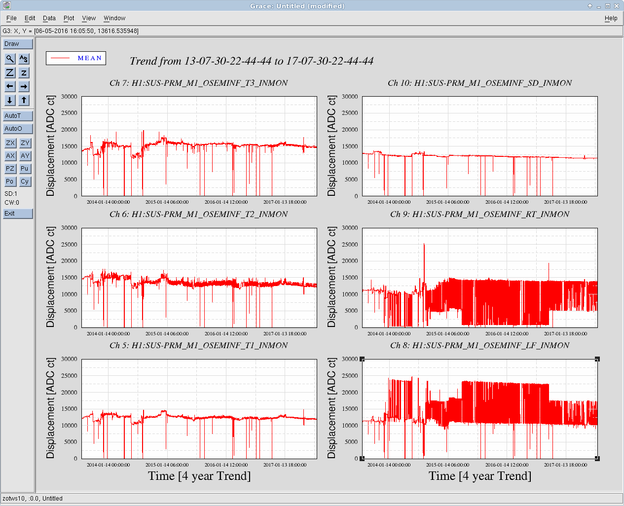Select the Ch 5 T1_INMON graph
Viewport: 624px width, 506px height.
tap(199, 409)
